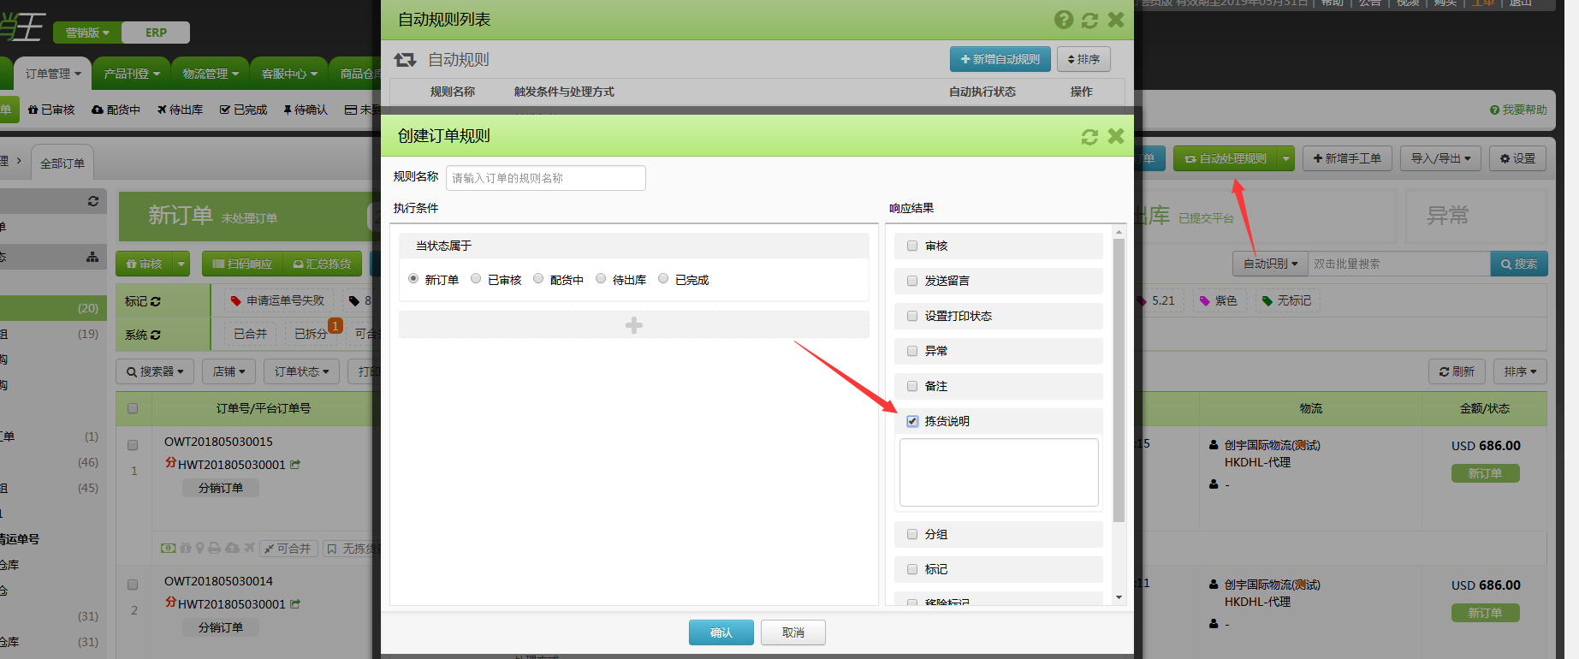The width and height of the screenshot is (1579, 659).
Task: Check the 分组 response checkbox
Action: pos(912,534)
